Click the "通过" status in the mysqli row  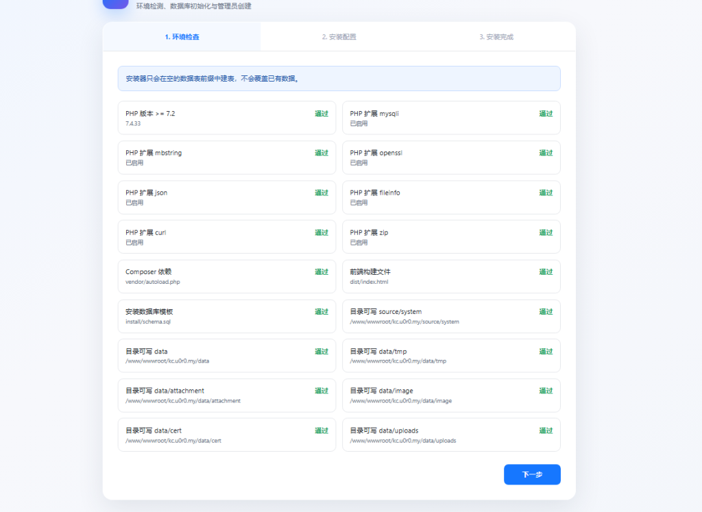[546, 114]
